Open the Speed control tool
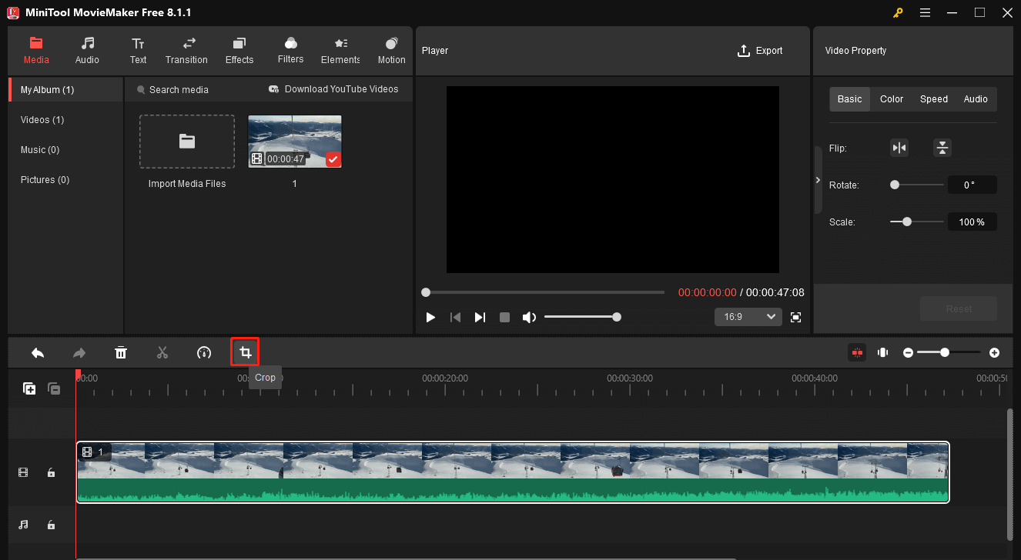1021x560 pixels. coord(204,352)
